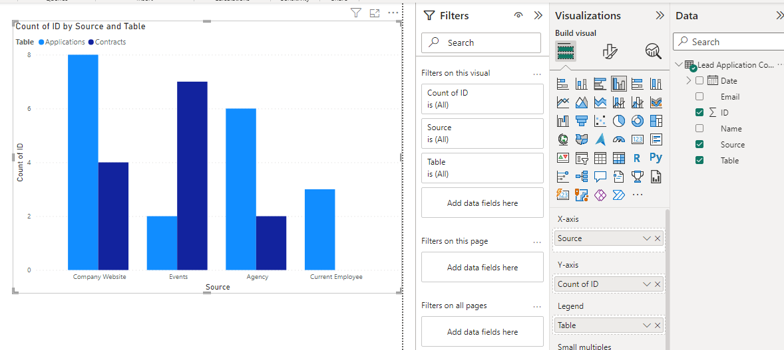
Task: Select the donut chart visual
Action: click(637, 121)
